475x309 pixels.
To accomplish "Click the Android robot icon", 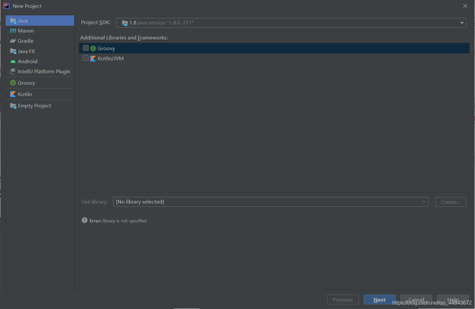I will pos(13,61).
